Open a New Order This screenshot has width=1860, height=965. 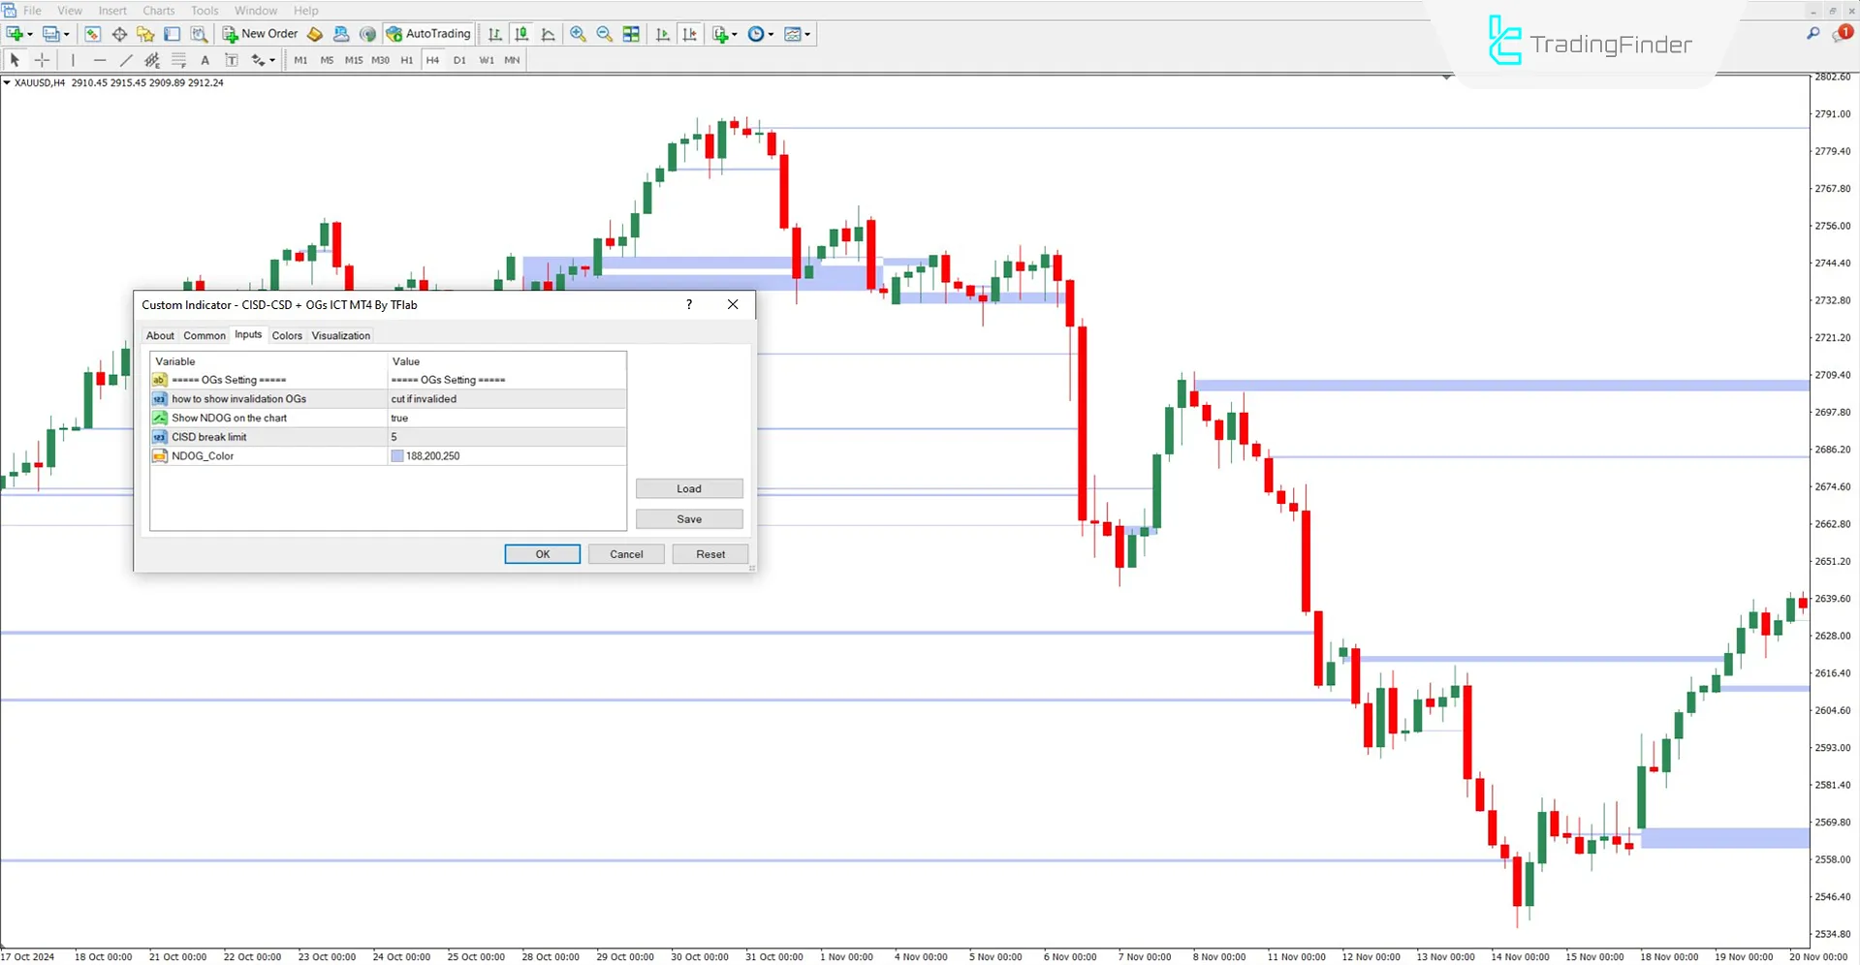tap(260, 34)
